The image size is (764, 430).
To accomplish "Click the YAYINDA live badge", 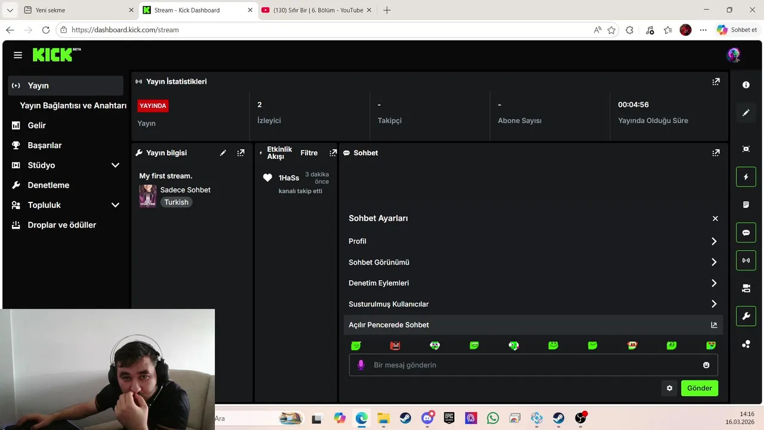I will [153, 106].
